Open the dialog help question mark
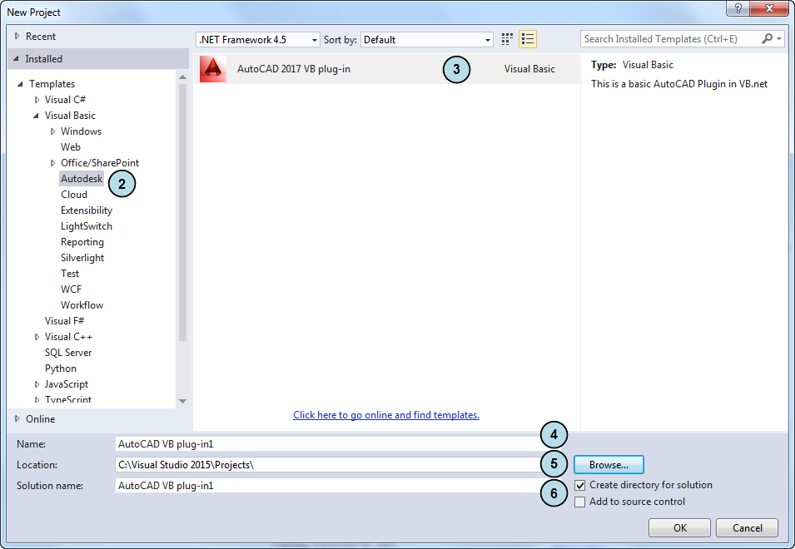 [738, 8]
